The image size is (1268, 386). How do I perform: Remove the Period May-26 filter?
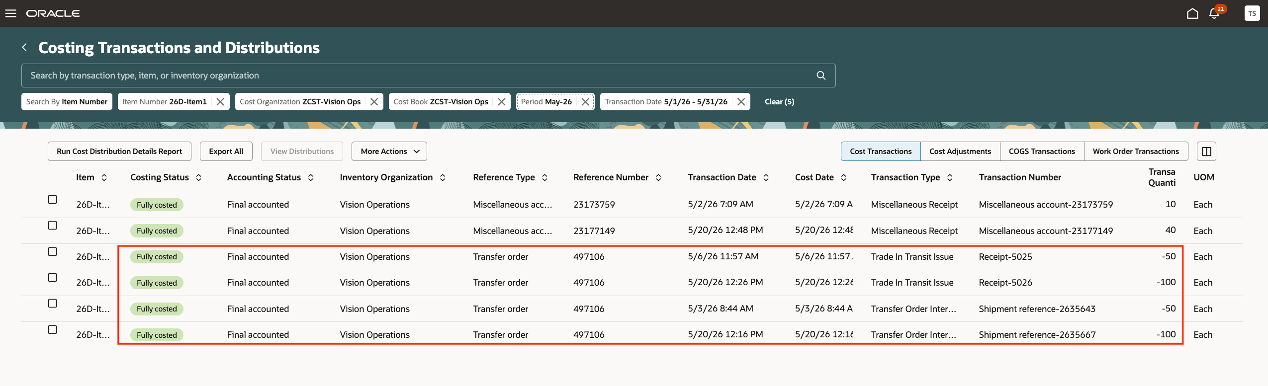[585, 102]
